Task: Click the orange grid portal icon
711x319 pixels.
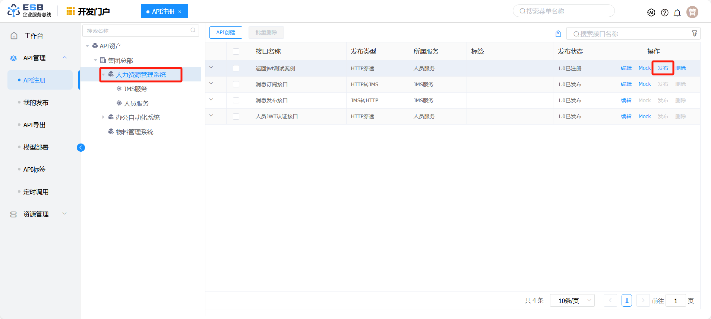Action: pyautogui.click(x=70, y=12)
